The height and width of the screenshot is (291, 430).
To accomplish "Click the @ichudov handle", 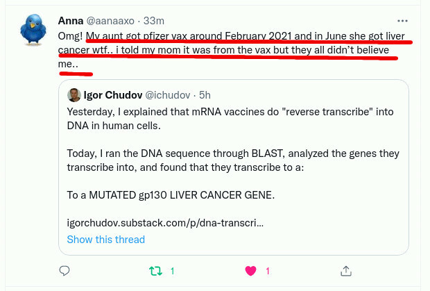I will 168,95.
